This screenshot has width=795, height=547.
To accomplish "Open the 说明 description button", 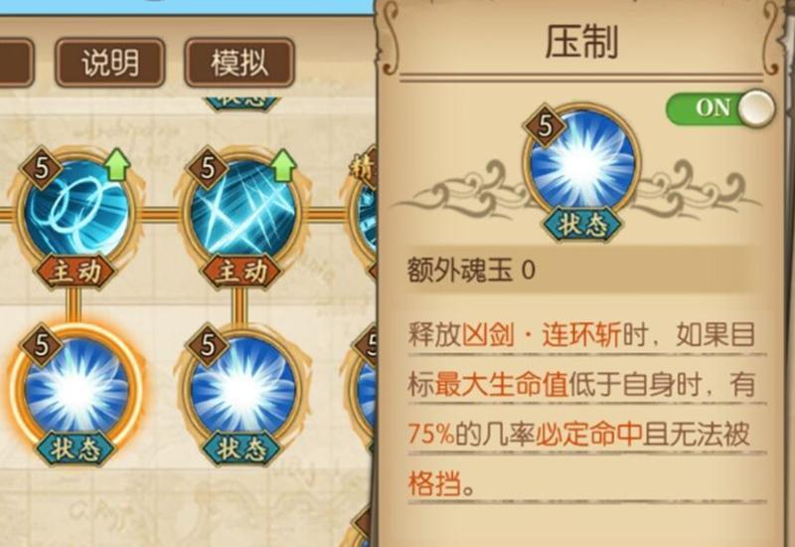I will pyautogui.click(x=110, y=63).
